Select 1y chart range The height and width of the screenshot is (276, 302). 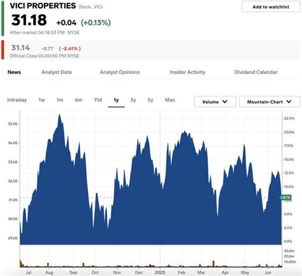click(x=116, y=100)
